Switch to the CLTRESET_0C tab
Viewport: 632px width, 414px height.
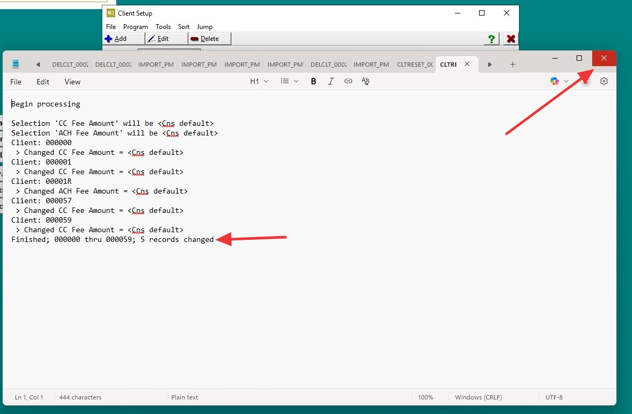pos(415,65)
